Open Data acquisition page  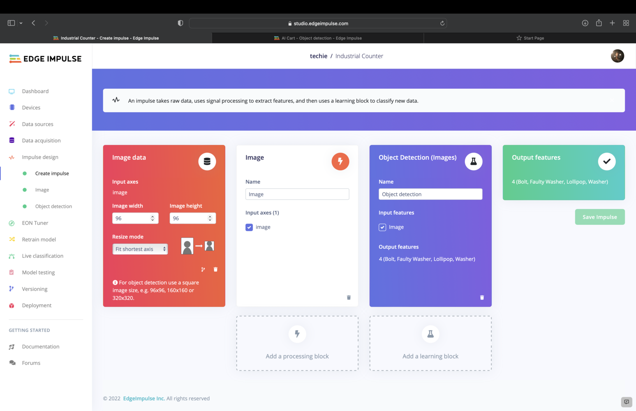click(x=41, y=141)
